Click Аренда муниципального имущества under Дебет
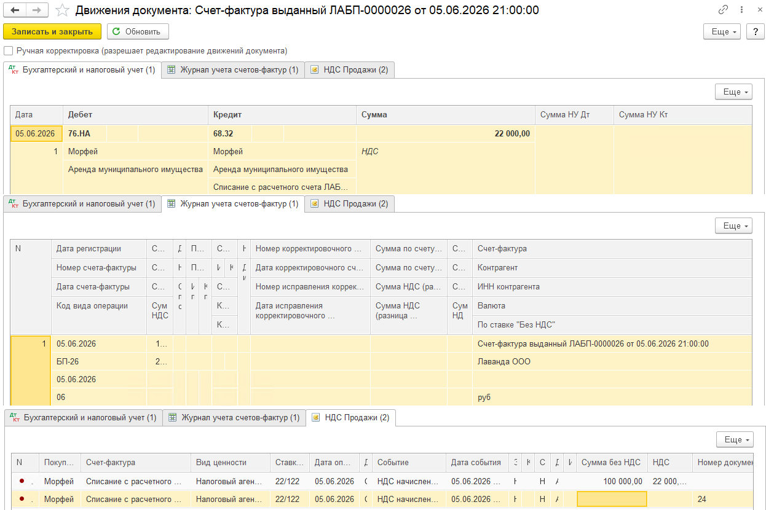Image resolution: width=766 pixels, height=510 pixels. (x=135, y=169)
